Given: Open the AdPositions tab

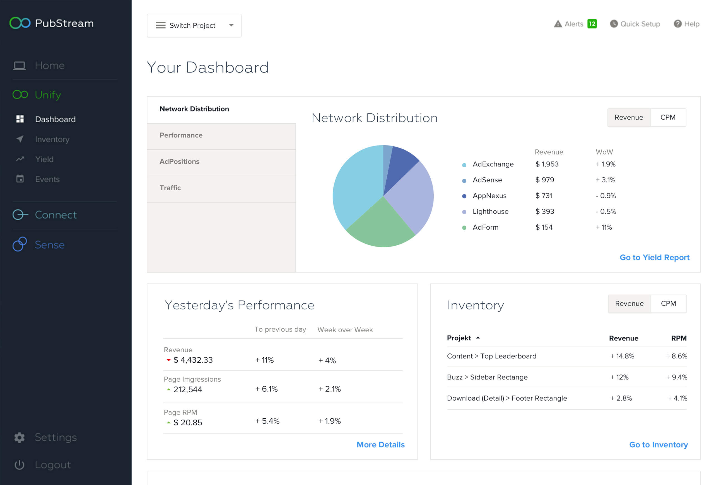Looking at the screenshot, I should pyautogui.click(x=221, y=163).
